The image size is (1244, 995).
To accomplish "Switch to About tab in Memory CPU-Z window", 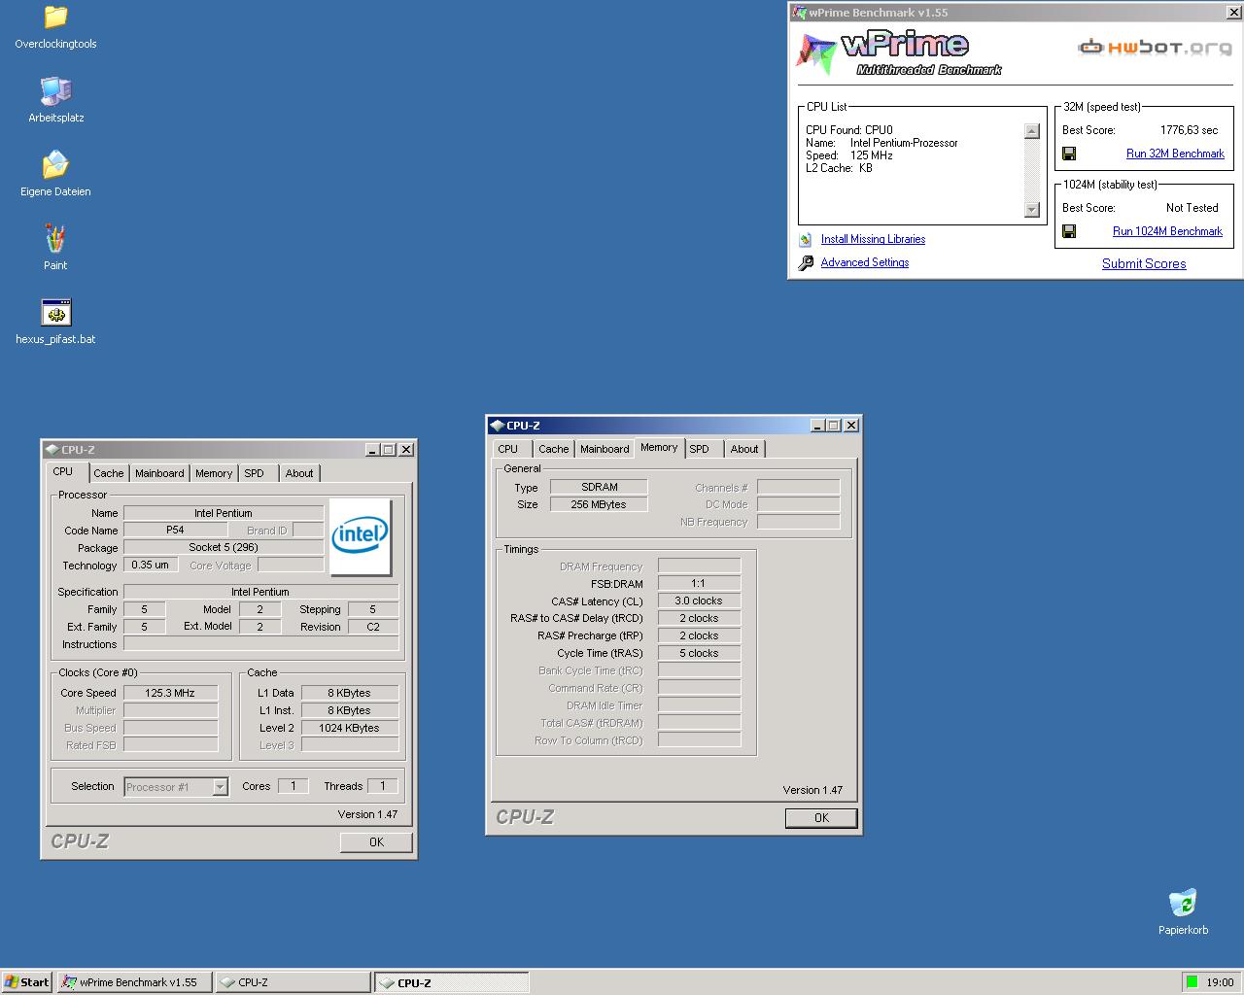I will point(744,449).
